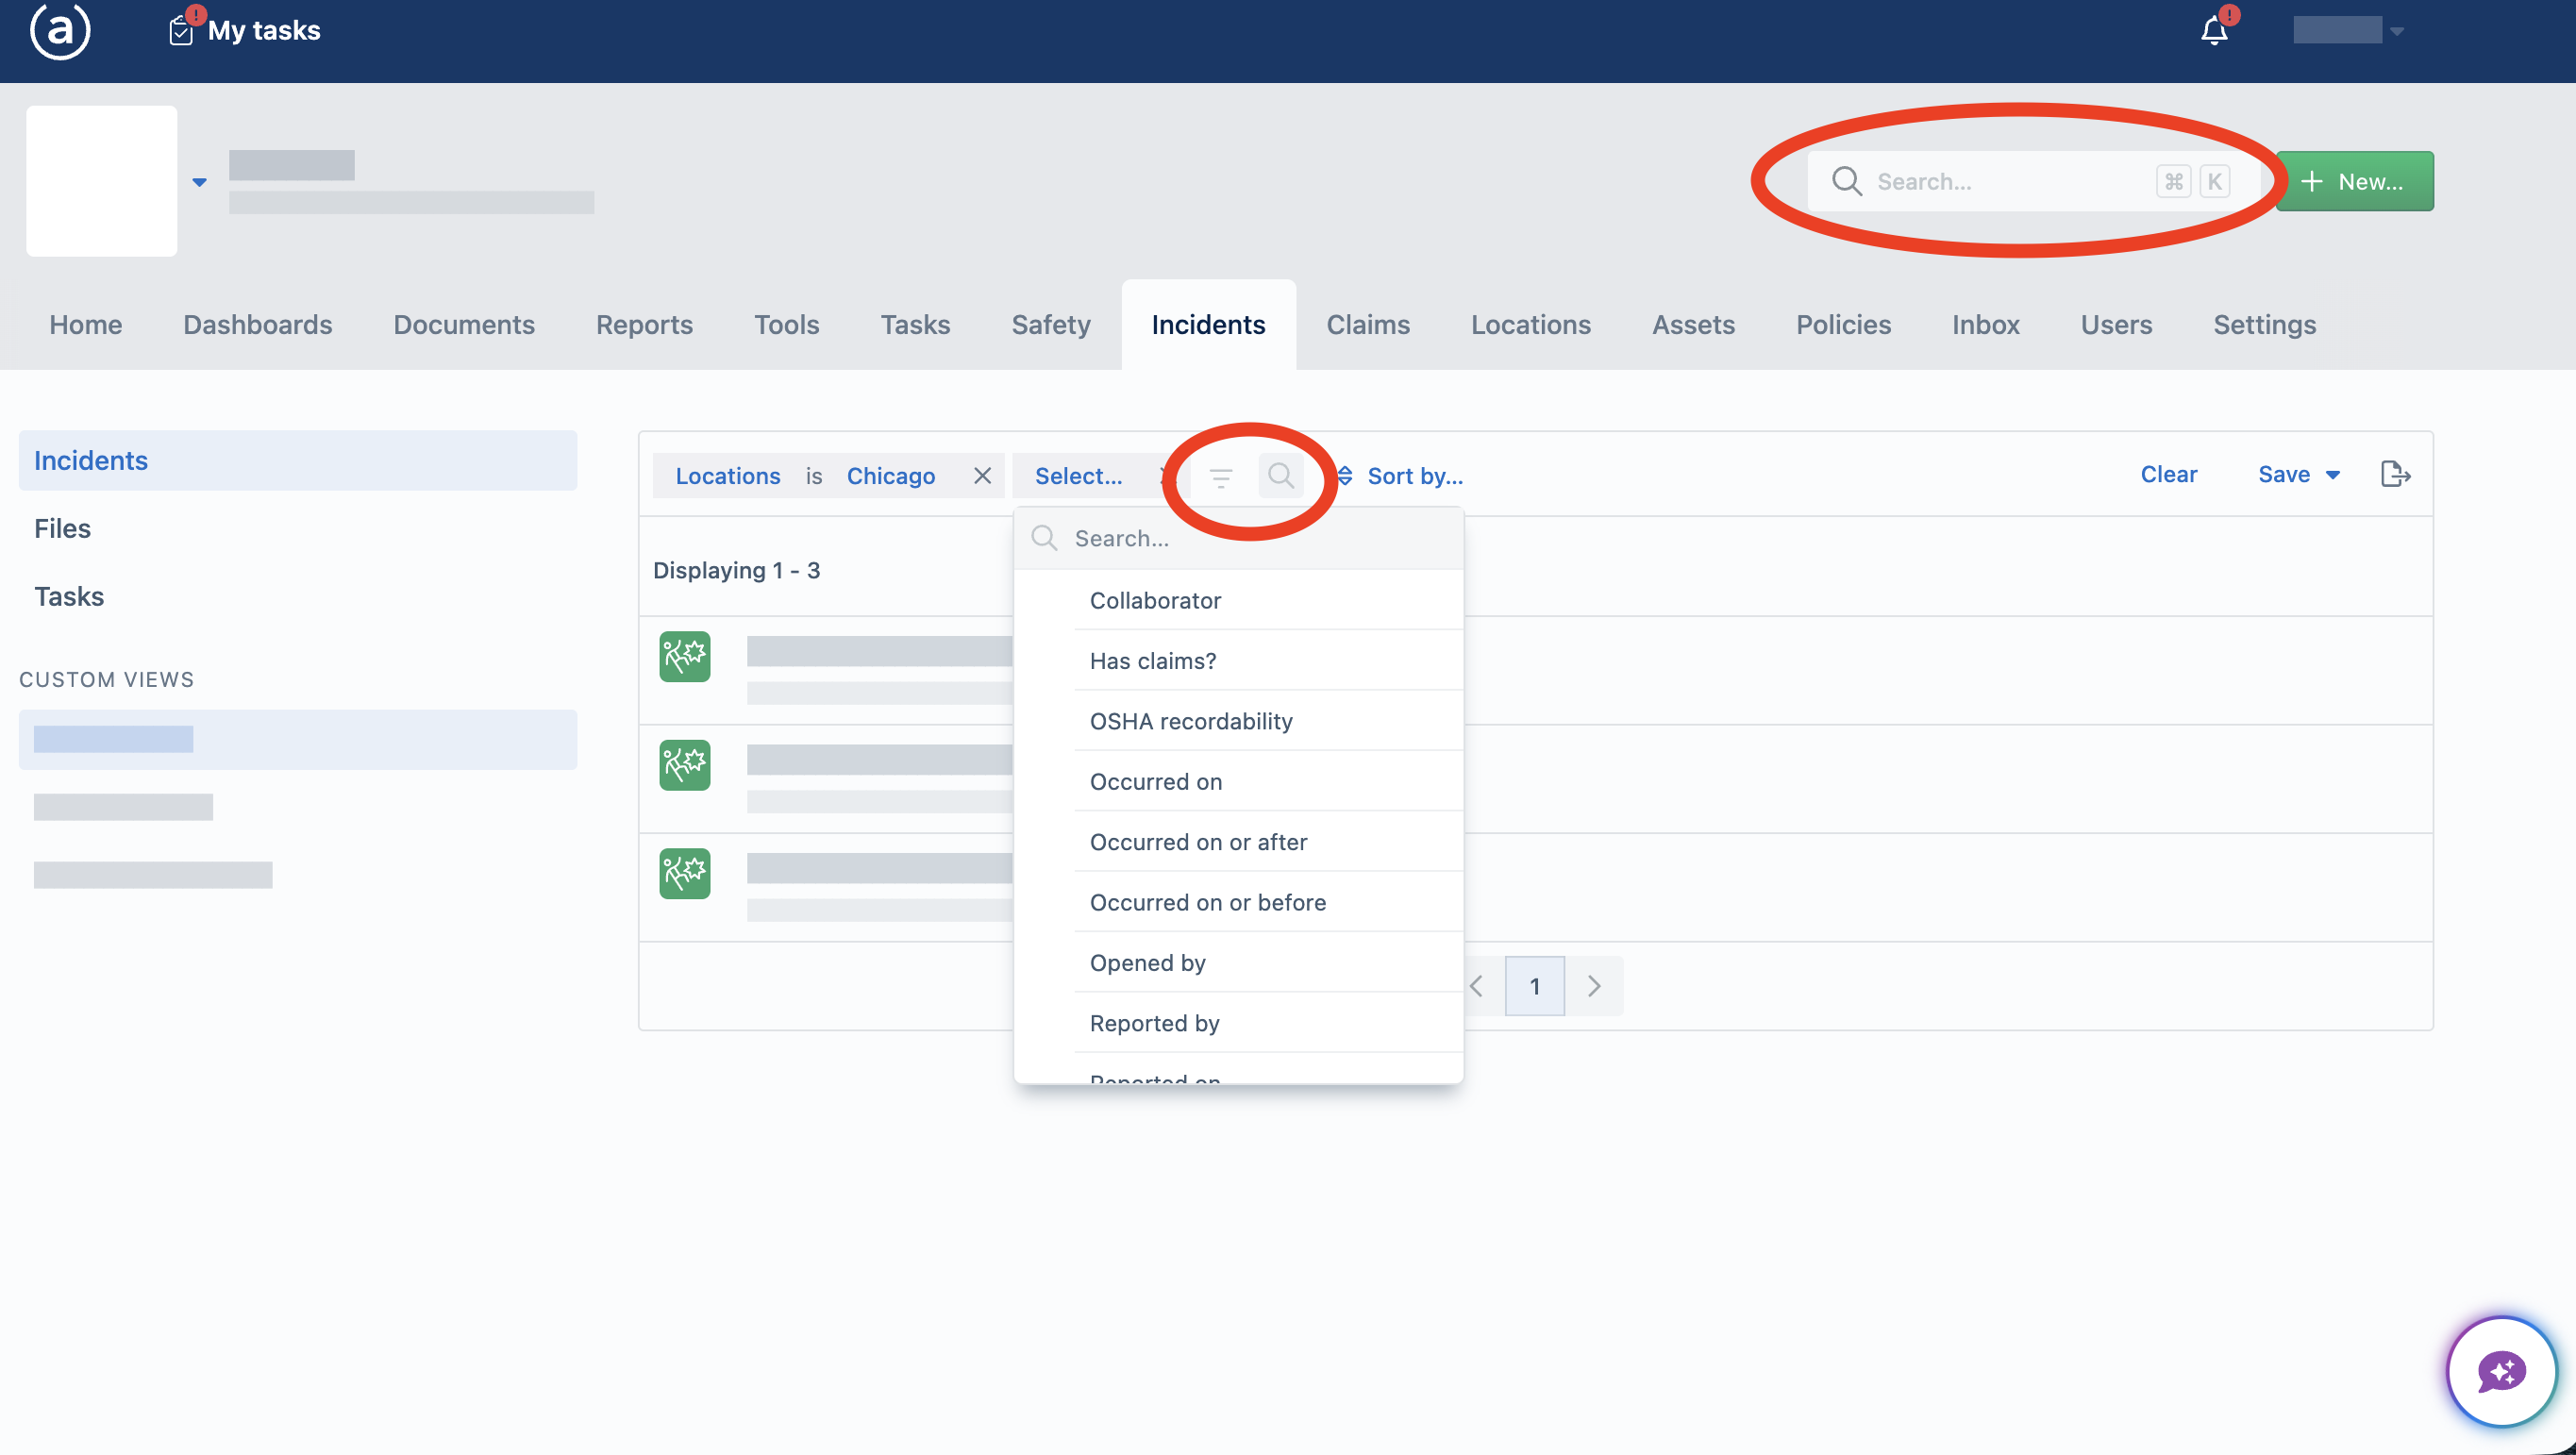
Task: Click the magnifier icon next to filters
Action: tap(1281, 476)
